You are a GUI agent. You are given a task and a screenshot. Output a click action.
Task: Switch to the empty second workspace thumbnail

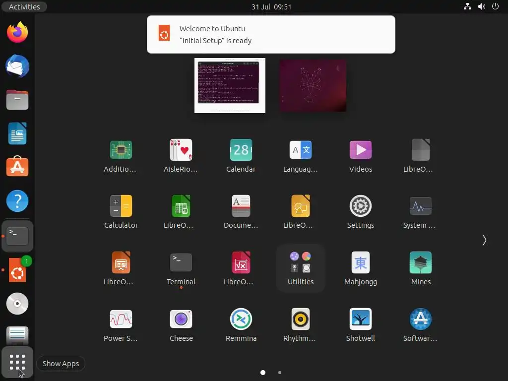(x=313, y=85)
